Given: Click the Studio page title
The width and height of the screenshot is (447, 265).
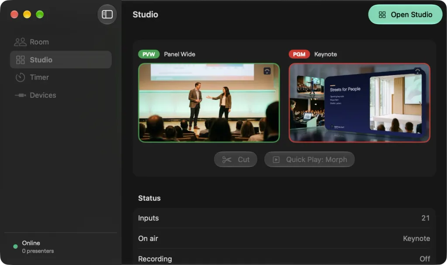Looking at the screenshot, I should coord(145,14).
